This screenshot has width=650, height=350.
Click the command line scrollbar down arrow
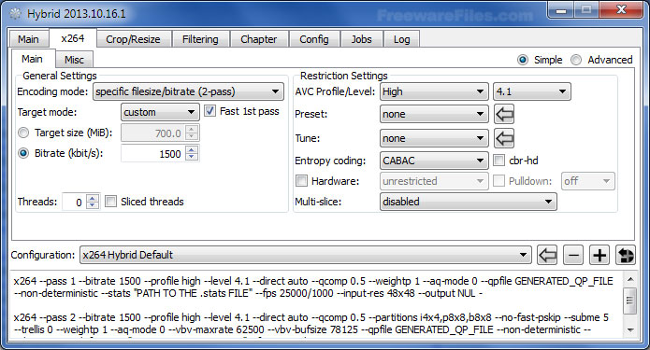(630, 329)
